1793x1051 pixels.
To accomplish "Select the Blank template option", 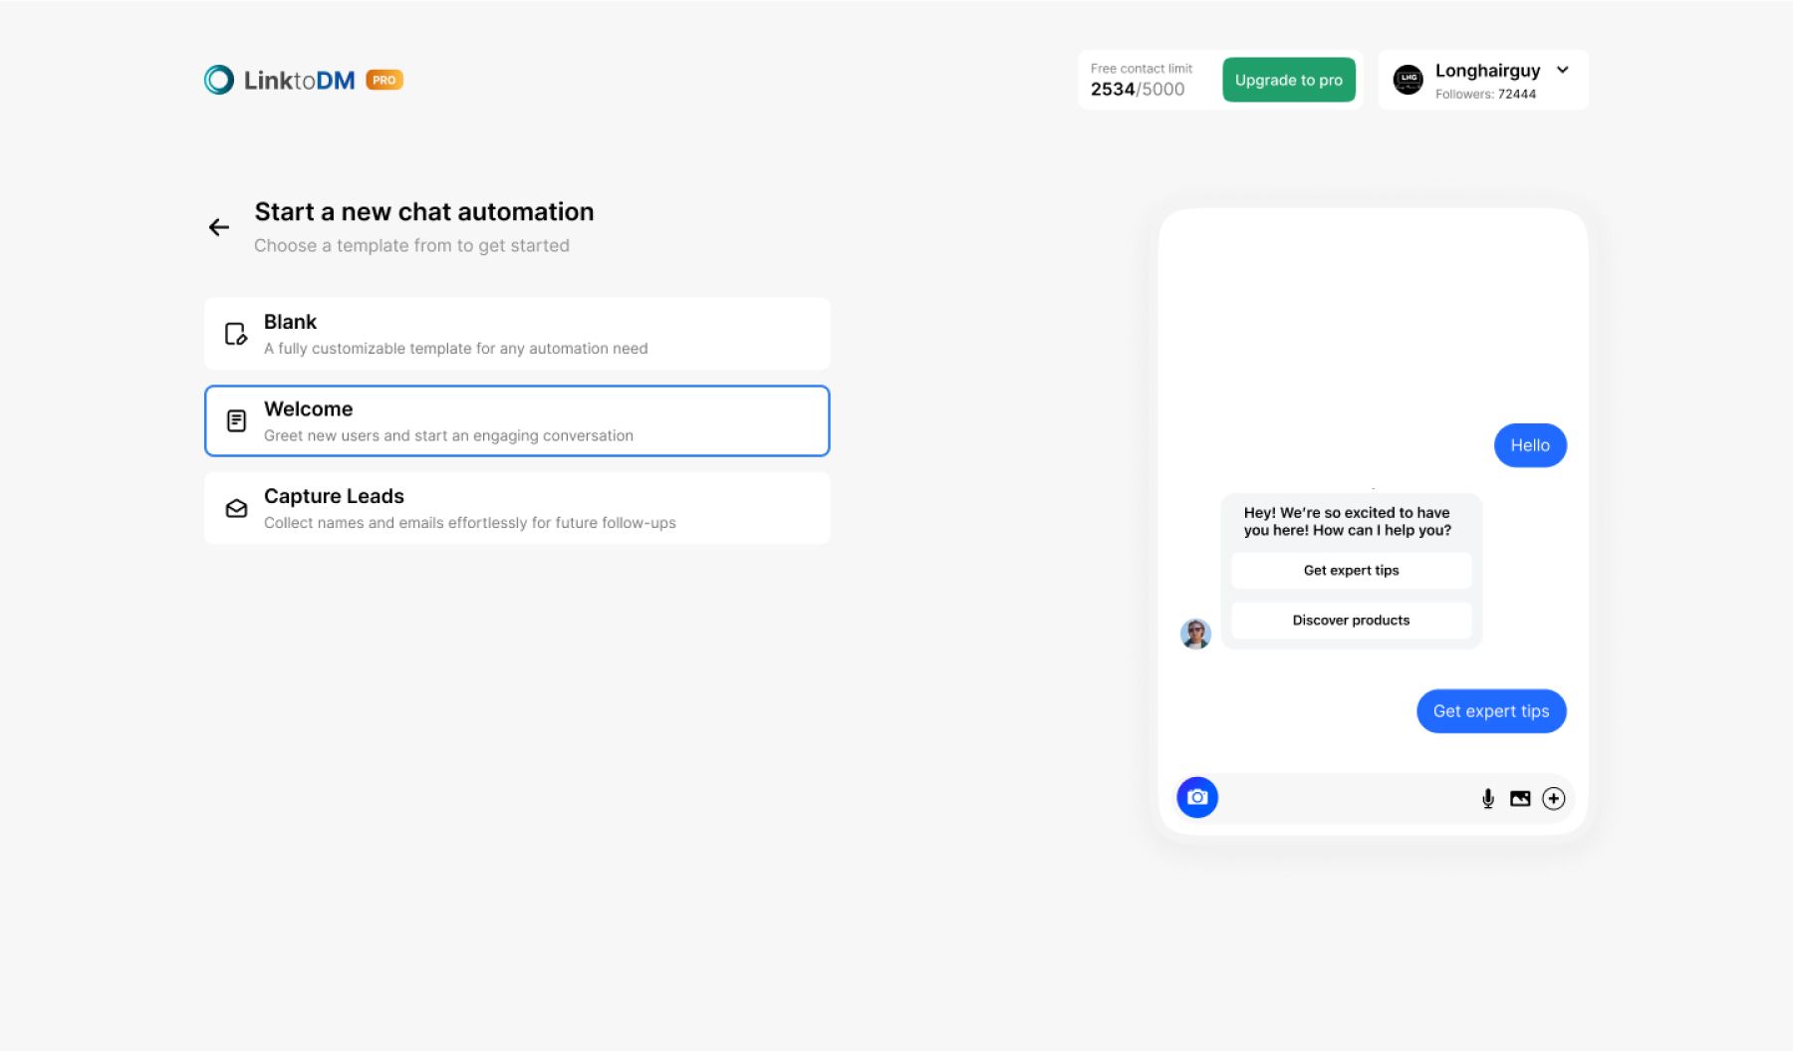I will coord(517,334).
